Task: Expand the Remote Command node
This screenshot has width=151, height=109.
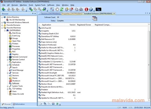Action: (x=8, y=57)
